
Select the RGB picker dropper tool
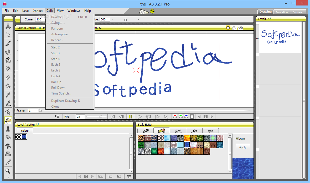[x=8, y=103]
